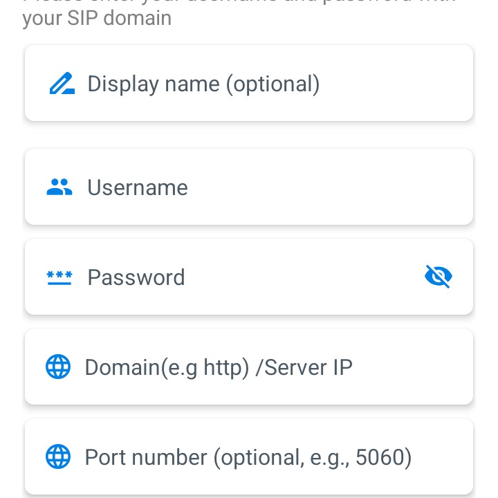This screenshot has height=498, width=498.
Task: Focus the Port number (optional, e.g., 5060) field
Action: pos(249,456)
